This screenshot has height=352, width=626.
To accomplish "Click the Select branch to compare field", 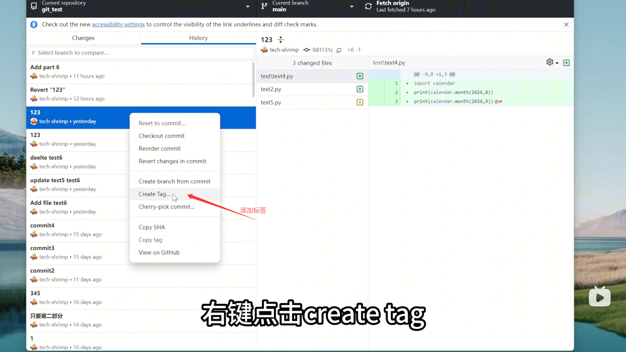I will pyautogui.click(x=141, y=53).
